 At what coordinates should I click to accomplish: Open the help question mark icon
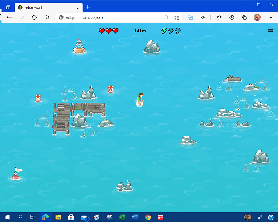pos(271,217)
